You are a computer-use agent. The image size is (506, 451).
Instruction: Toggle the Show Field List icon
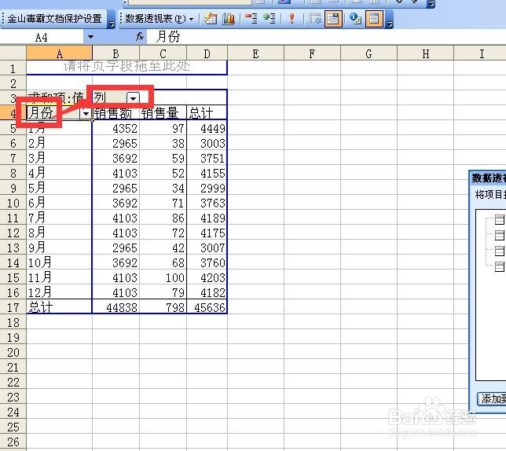tap(374, 19)
